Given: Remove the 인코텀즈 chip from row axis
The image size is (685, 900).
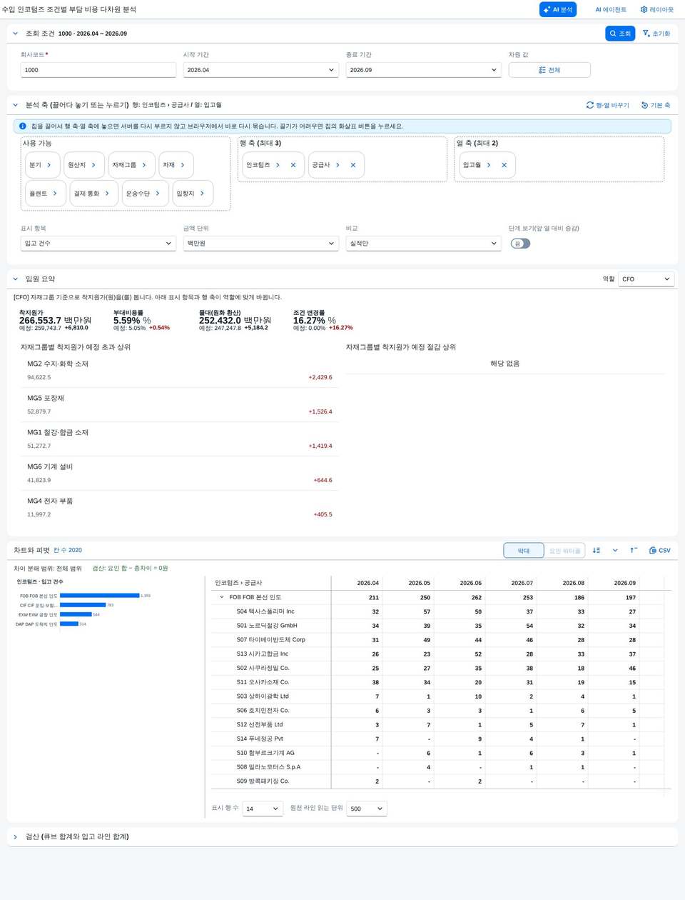Looking at the screenshot, I should 293,165.
